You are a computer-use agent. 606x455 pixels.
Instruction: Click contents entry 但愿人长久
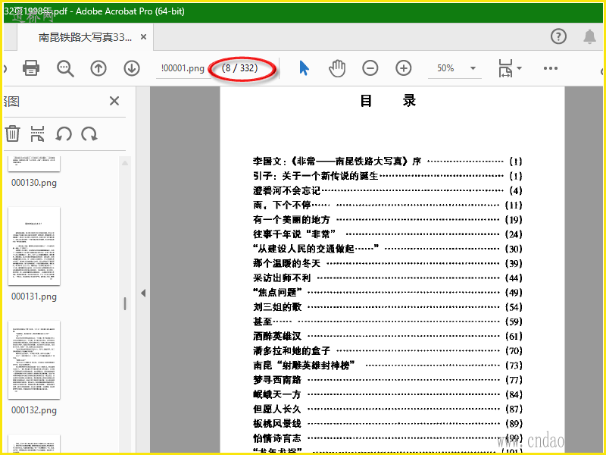pyautogui.click(x=277, y=409)
